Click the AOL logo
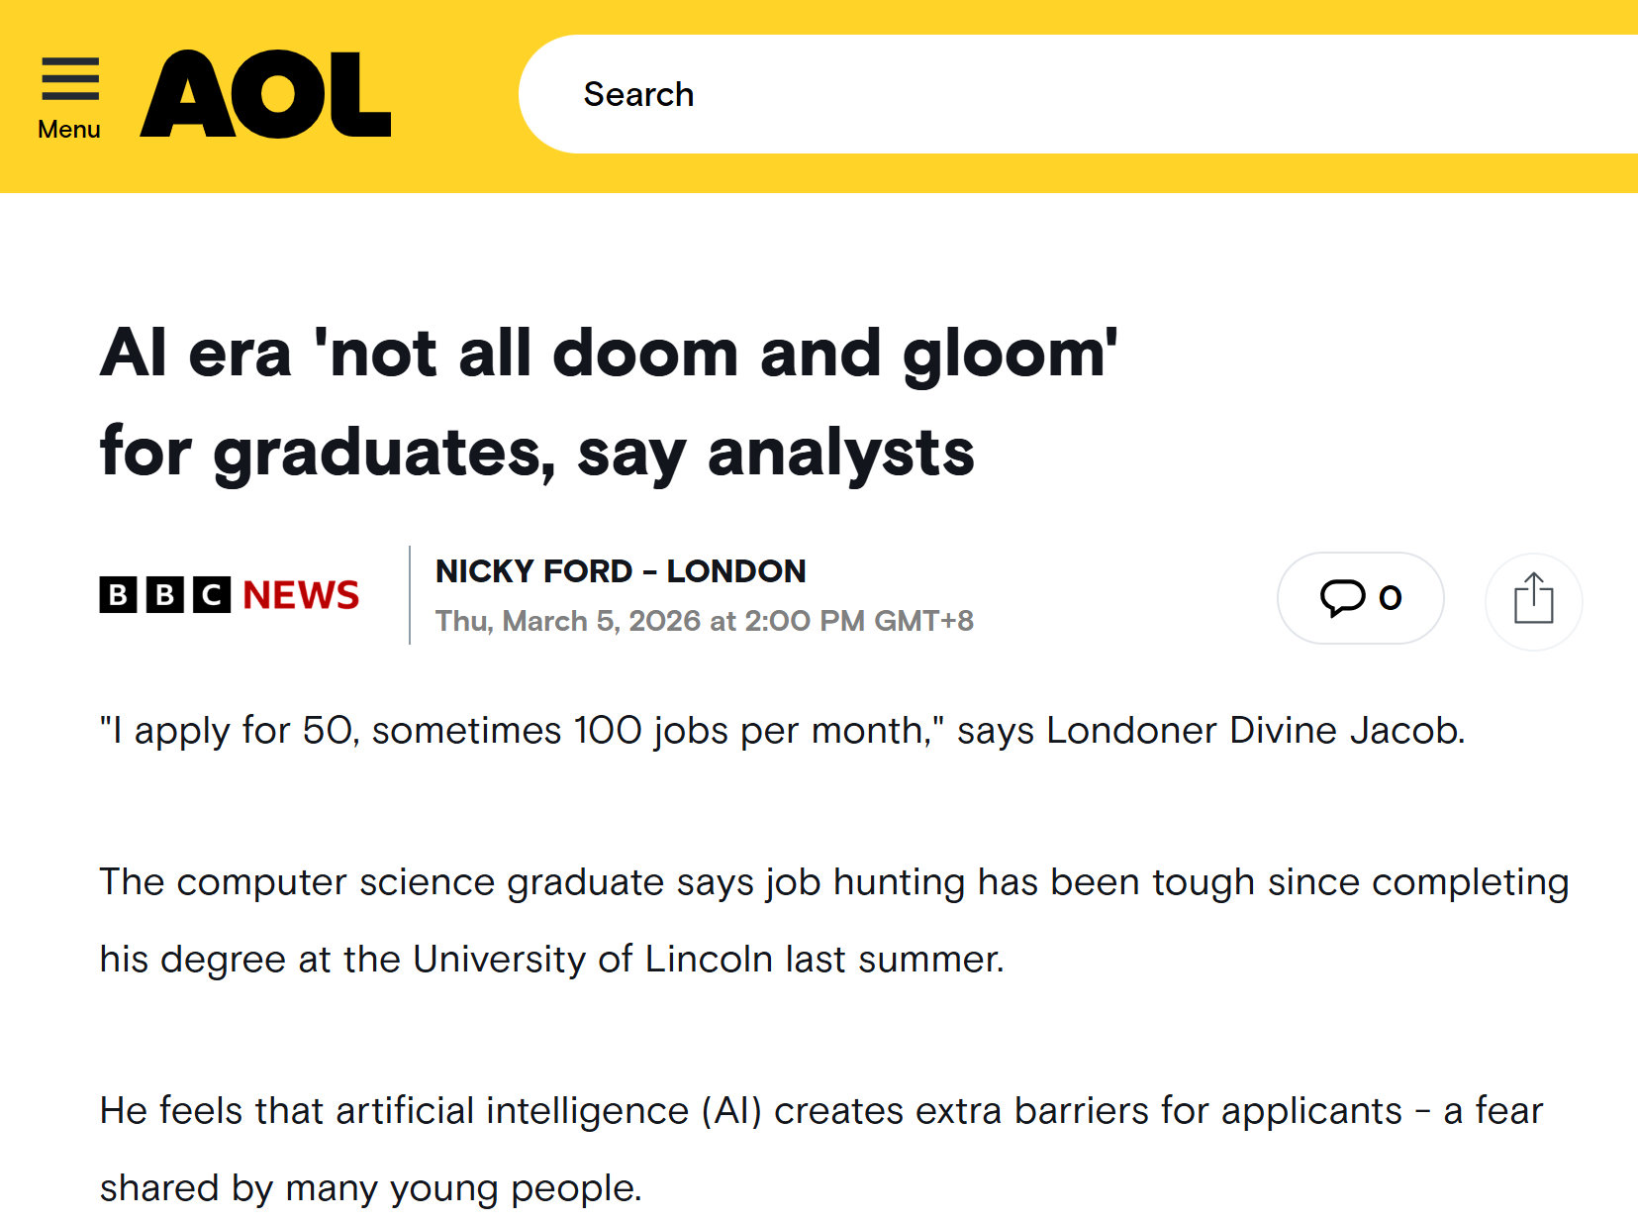The height and width of the screenshot is (1221, 1638). coord(265,94)
